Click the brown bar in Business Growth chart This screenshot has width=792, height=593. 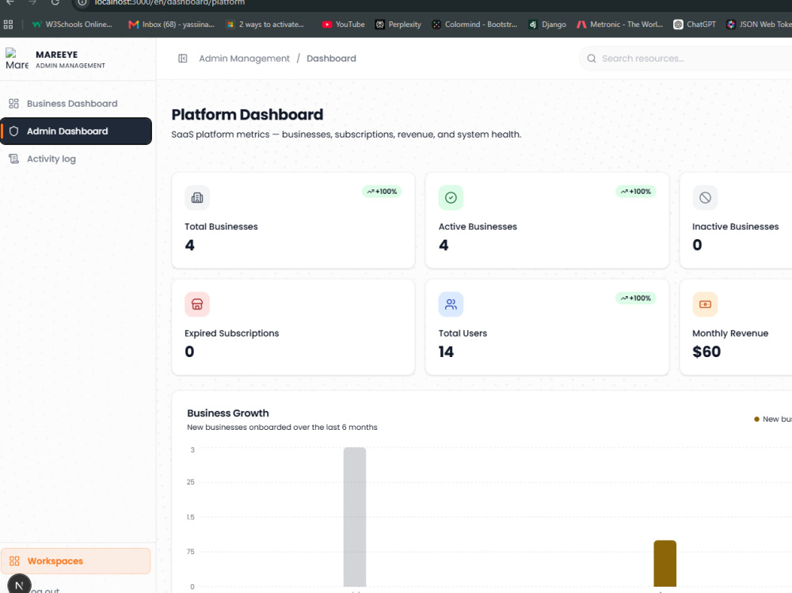click(664, 563)
